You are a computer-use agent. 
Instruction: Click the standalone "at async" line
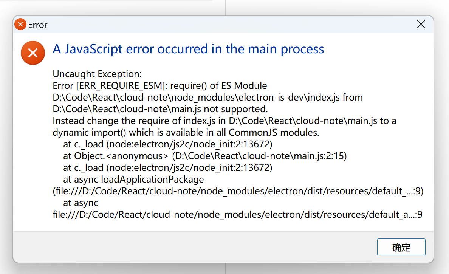[81, 203]
